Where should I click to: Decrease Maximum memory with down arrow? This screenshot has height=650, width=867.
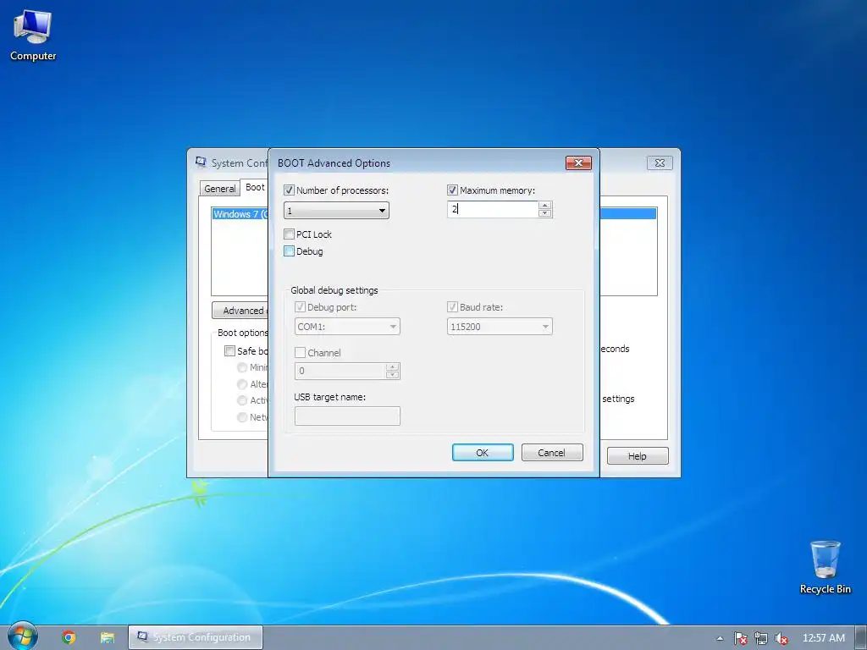coord(545,213)
